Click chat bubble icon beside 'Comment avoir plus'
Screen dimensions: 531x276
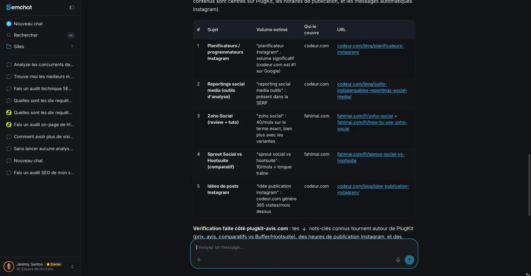click(x=9, y=137)
